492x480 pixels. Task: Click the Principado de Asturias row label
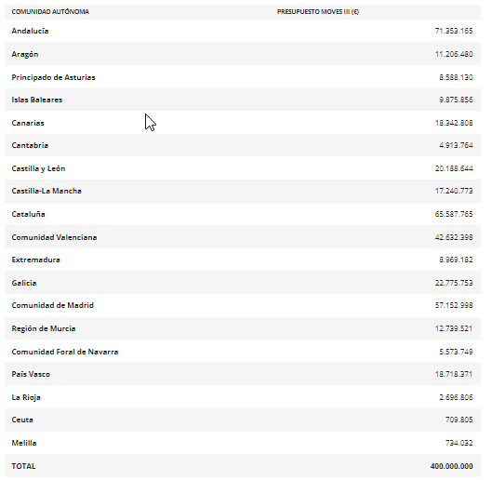[53, 77]
